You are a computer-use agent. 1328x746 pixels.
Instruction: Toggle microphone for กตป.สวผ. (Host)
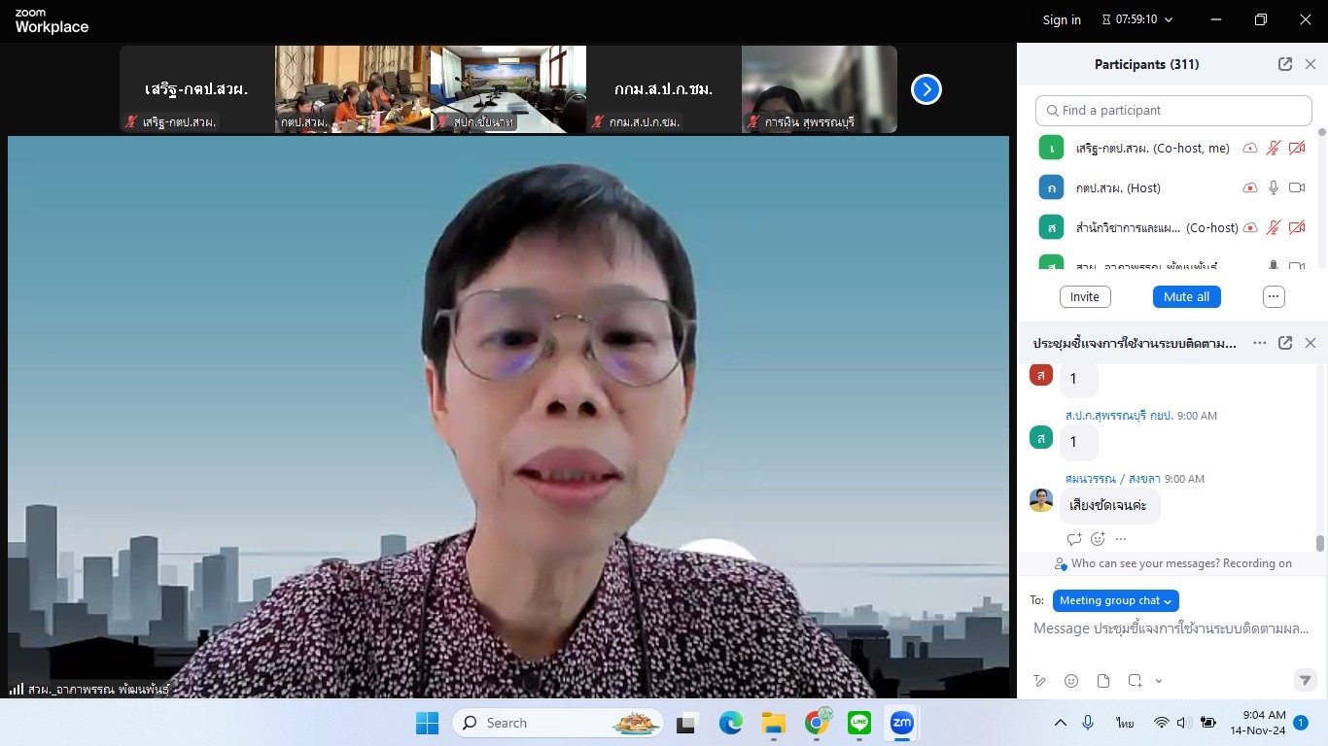tap(1273, 187)
